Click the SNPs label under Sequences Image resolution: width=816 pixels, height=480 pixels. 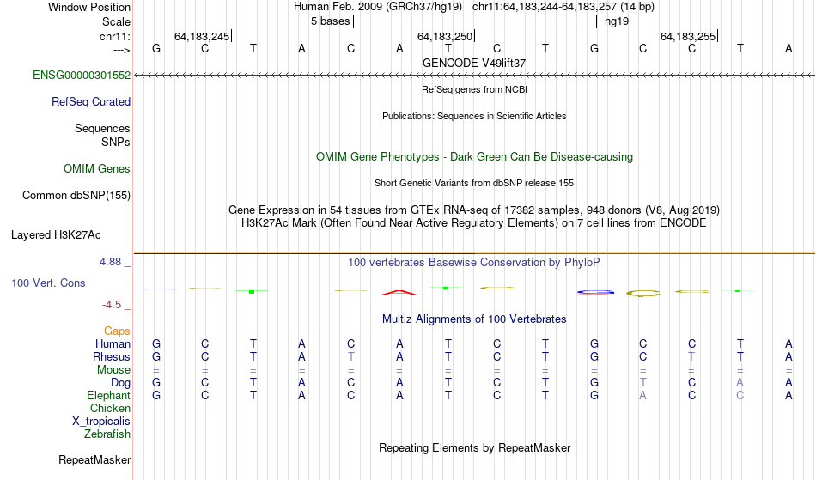click(x=116, y=142)
